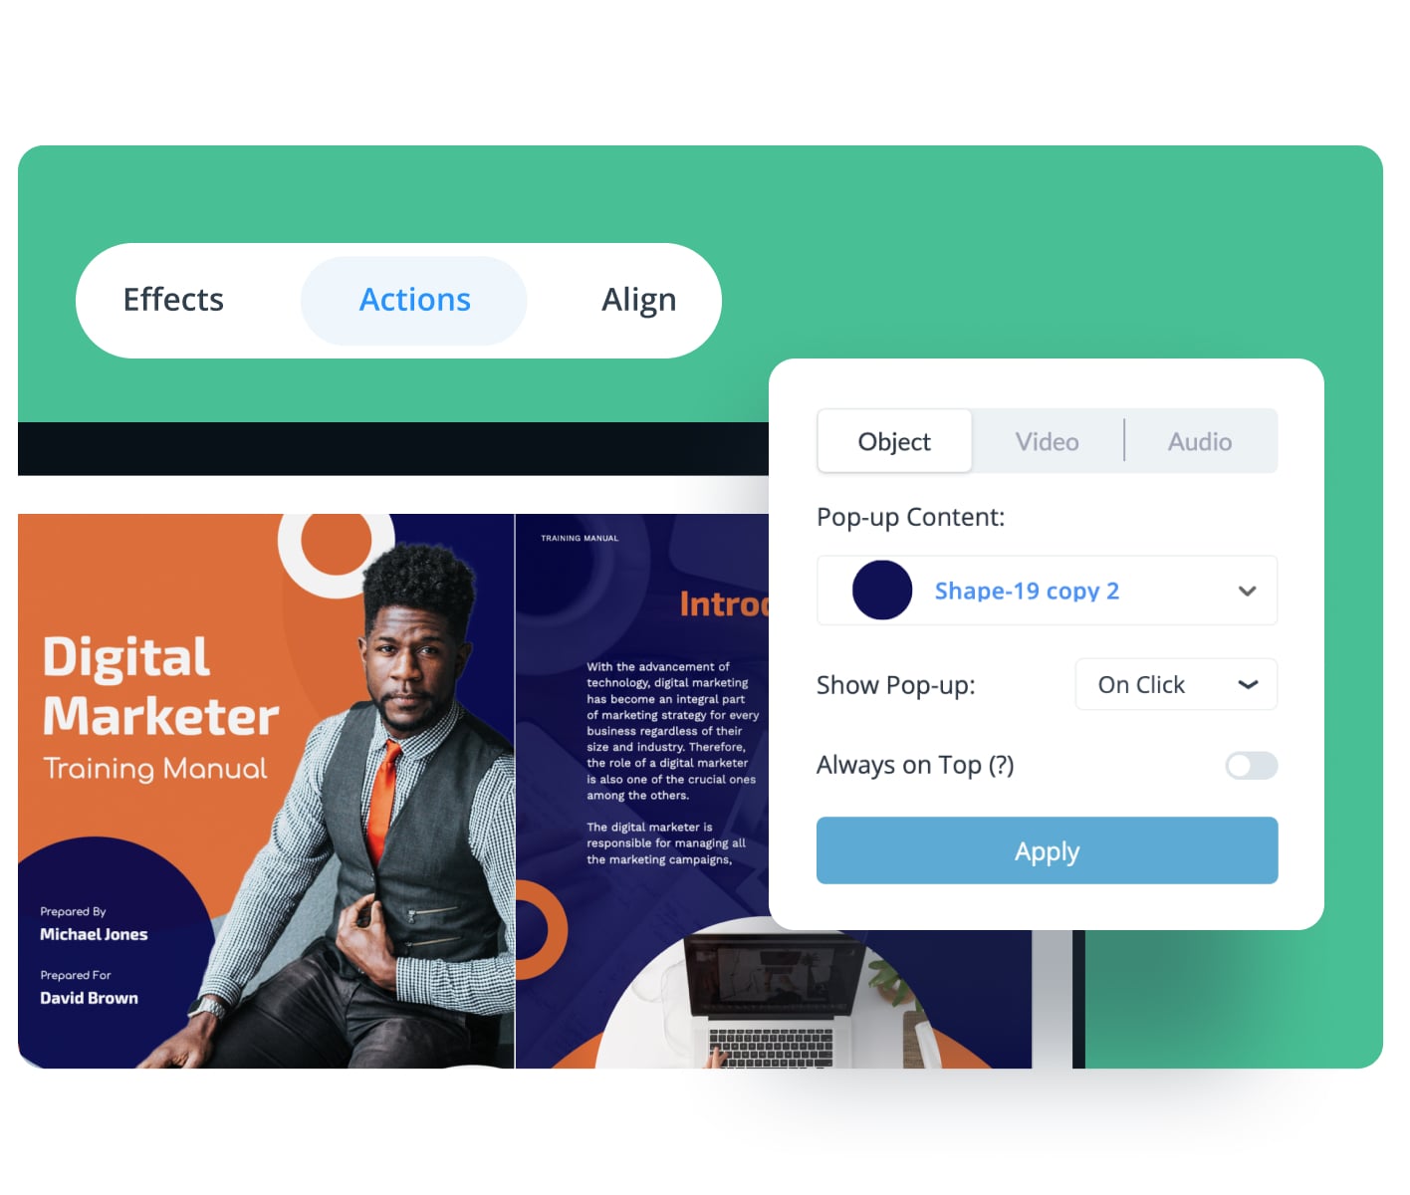
Task: Select the Training Manual subtitle text
Action: click(x=155, y=769)
